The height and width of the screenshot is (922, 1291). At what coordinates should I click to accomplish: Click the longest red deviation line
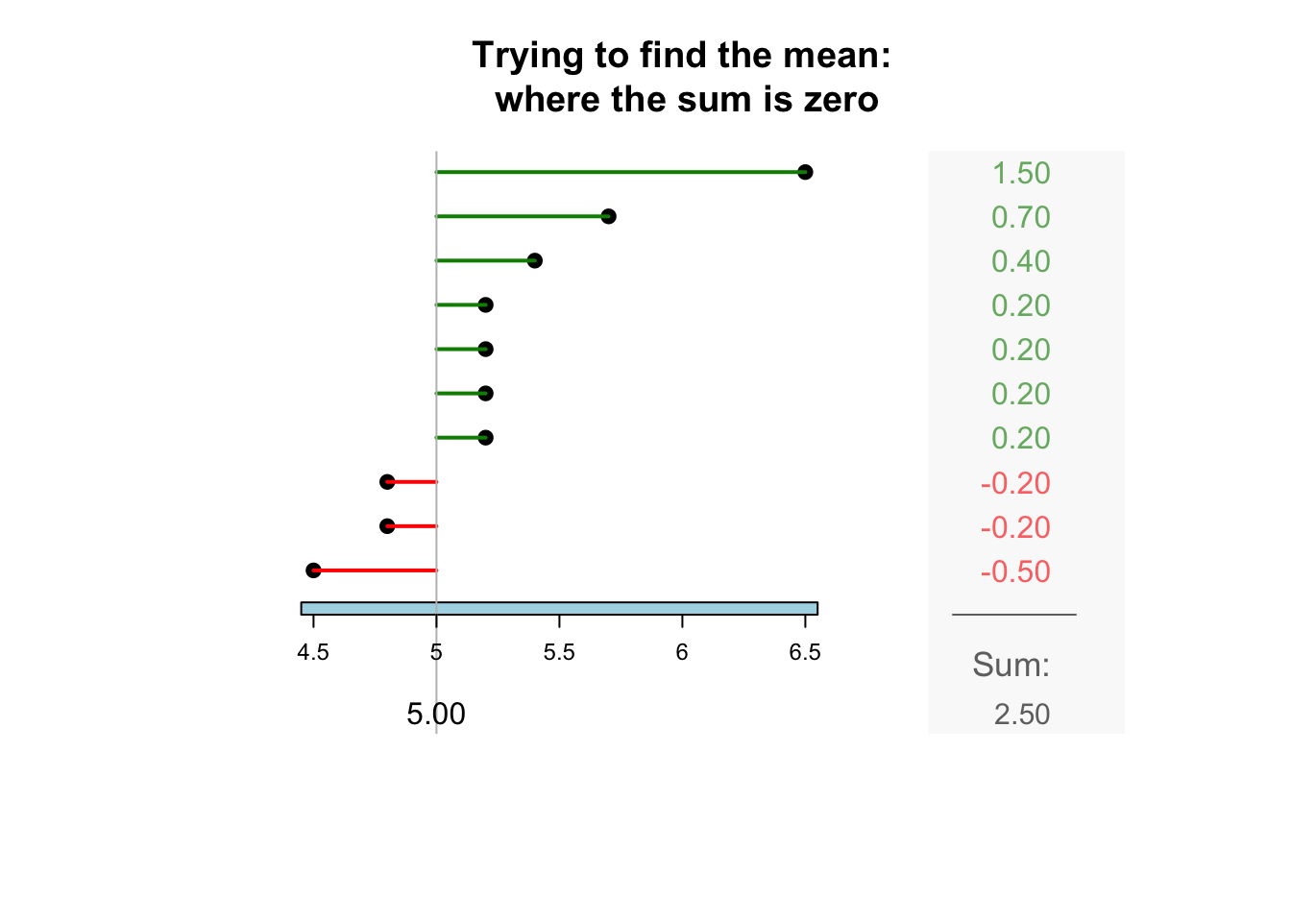375,570
